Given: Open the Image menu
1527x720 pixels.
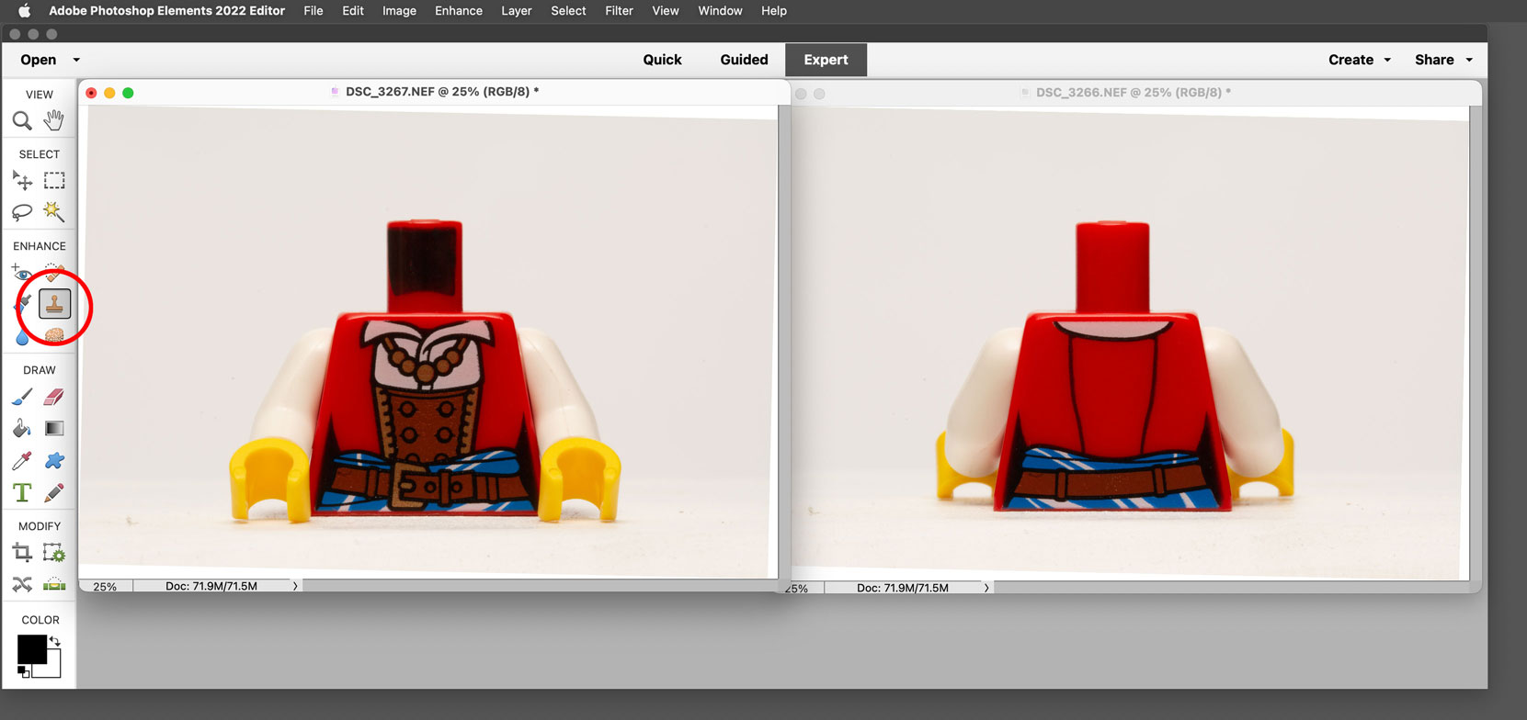Looking at the screenshot, I should [x=399, y=11].
